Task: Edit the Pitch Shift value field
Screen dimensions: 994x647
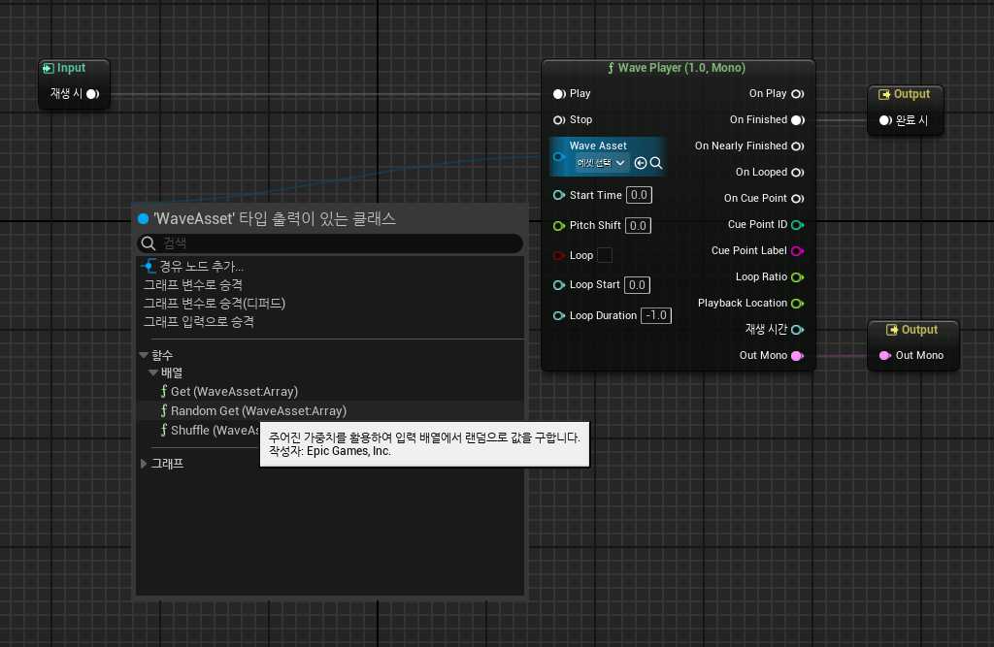Action: point(638,226)
